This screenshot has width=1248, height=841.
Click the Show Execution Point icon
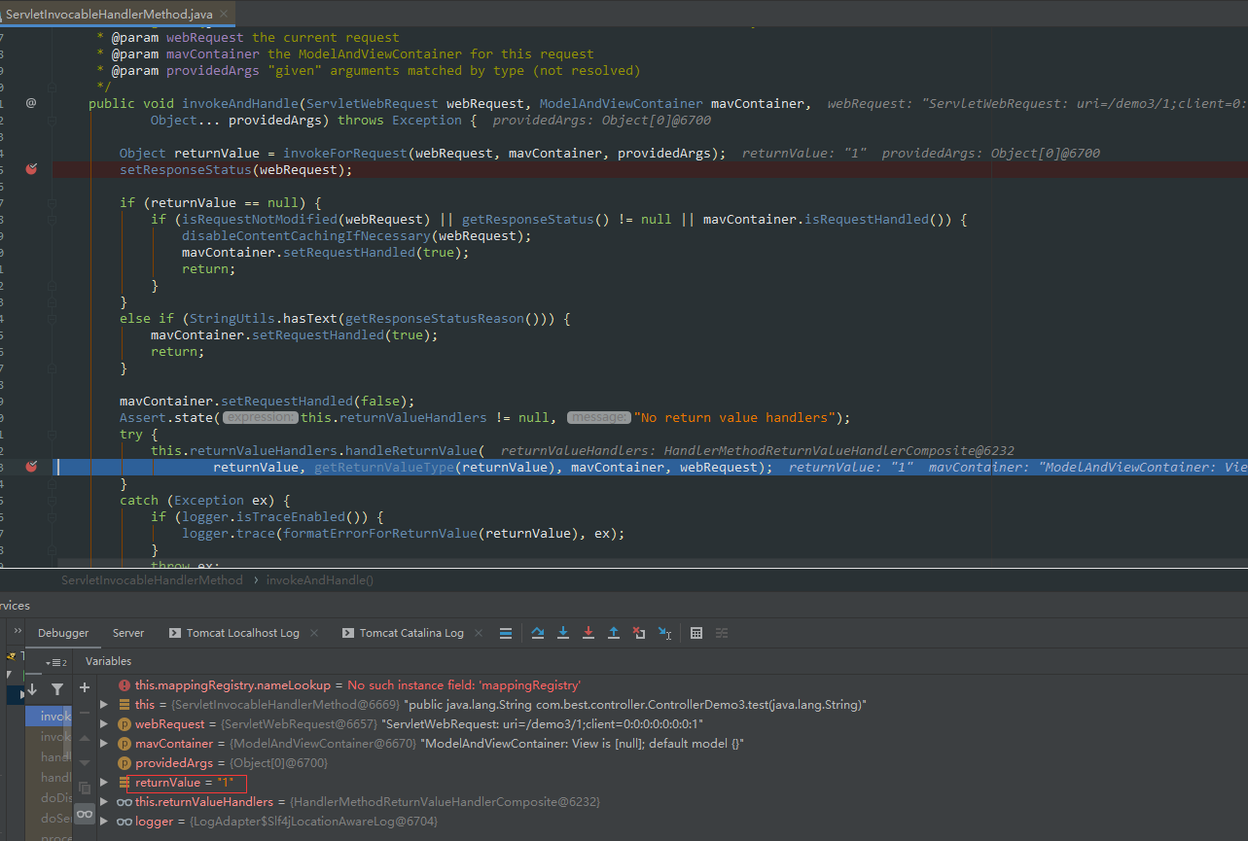[506, 633]
